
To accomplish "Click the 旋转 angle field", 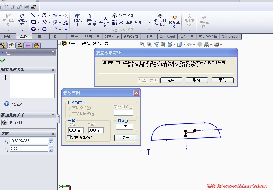I will [124, 126].
